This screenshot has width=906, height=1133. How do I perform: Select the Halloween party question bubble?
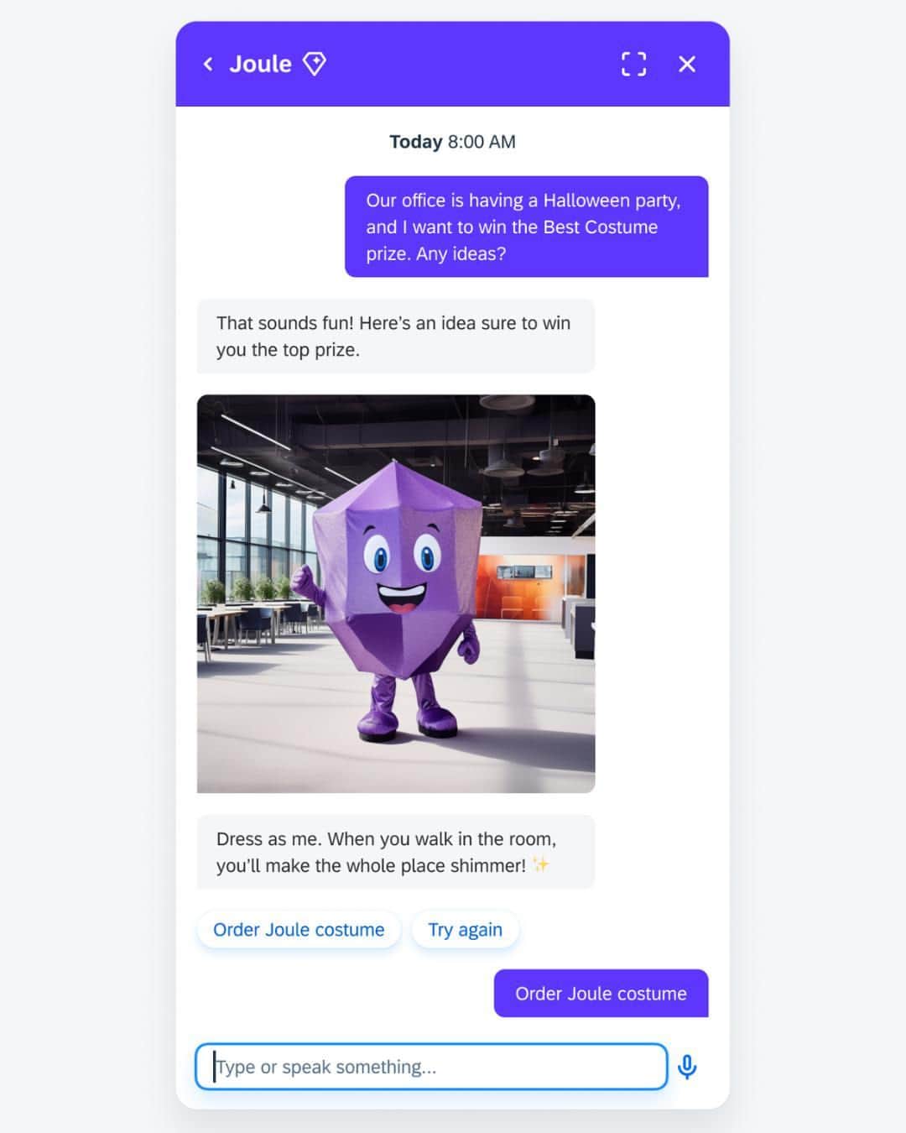pyautogui.click(x=527, y=227)
